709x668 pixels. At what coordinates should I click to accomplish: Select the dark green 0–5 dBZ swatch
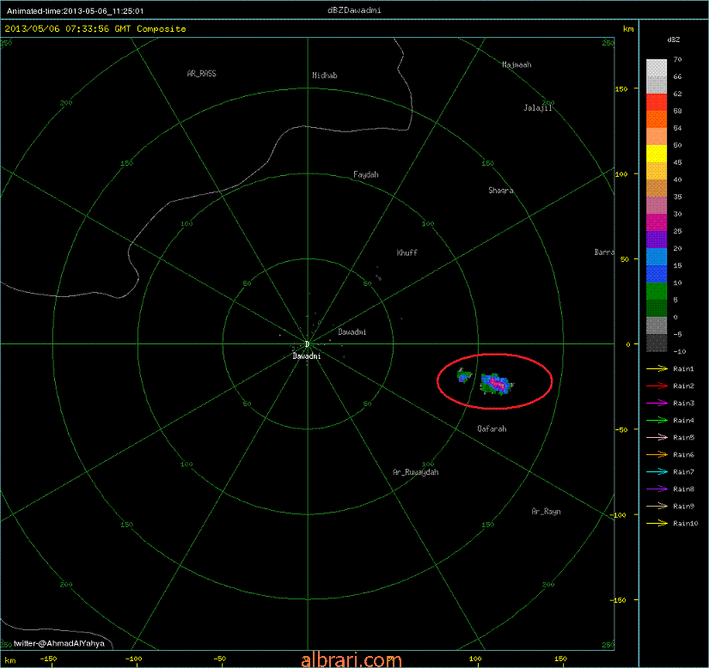(x=657, y=308)
